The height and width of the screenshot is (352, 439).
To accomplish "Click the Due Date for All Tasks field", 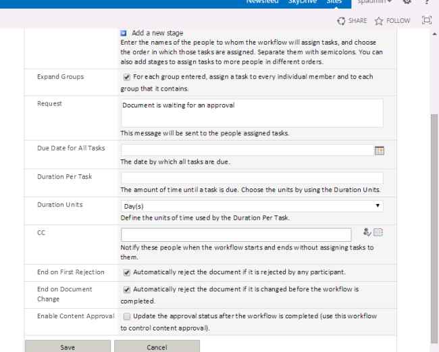I will point(247,150).
